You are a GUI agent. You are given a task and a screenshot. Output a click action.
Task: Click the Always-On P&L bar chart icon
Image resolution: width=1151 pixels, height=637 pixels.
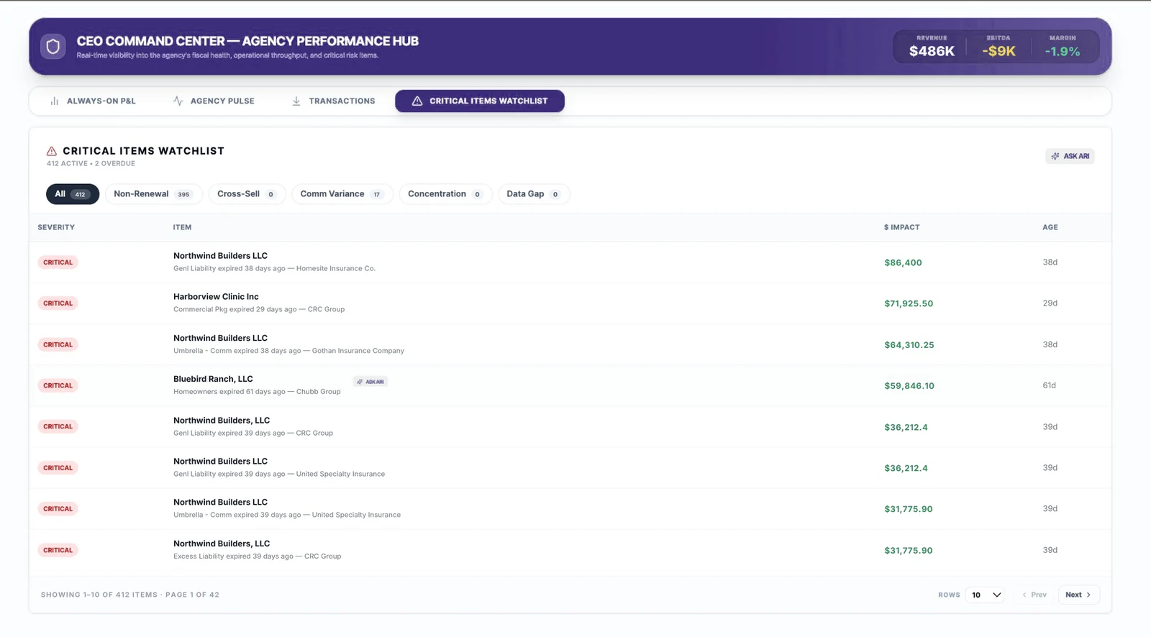pos(55,101)
